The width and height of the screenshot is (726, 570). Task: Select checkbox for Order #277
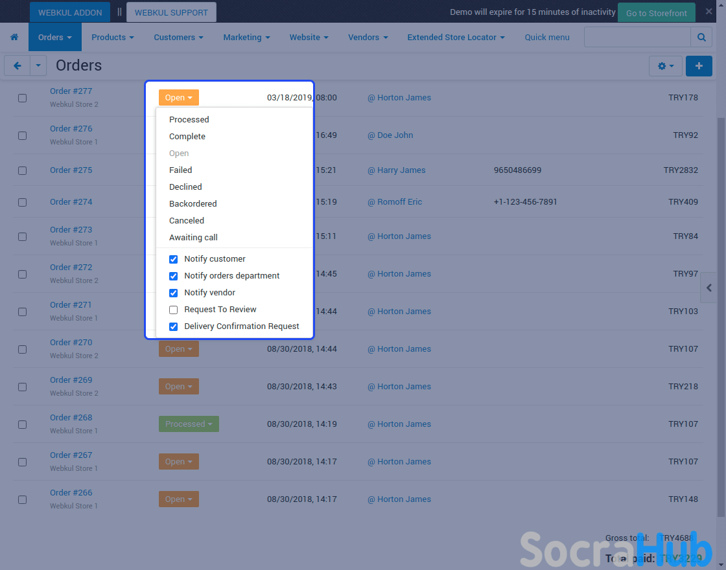[x=22, y=98]
